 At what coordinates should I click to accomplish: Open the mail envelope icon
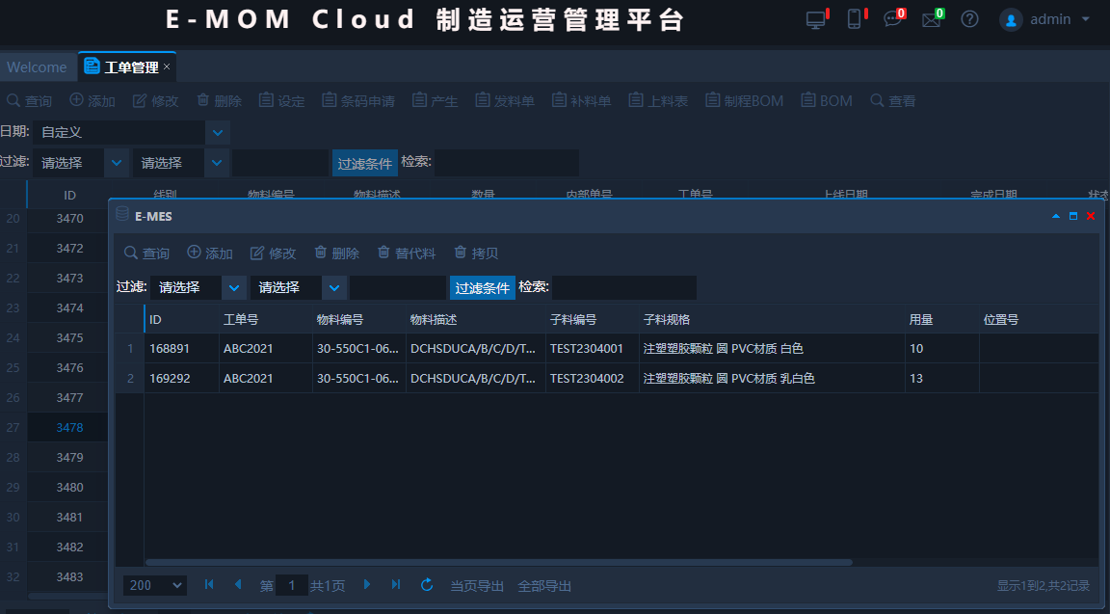(x=931, y=19)
